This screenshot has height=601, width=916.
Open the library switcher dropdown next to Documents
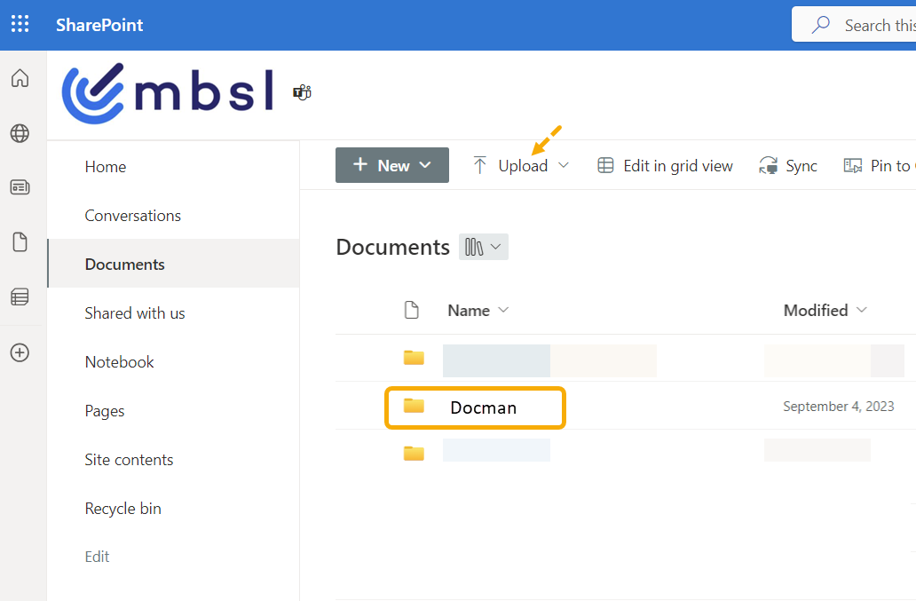click(x=484, y=247)
